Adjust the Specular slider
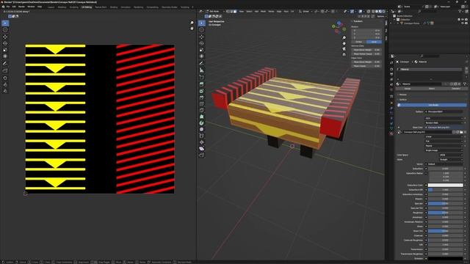Image resolution: width=470 pixels, height=264 pixels. point(446,204)
